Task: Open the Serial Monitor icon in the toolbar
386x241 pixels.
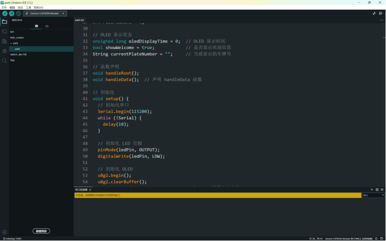Action: (x=381, y=13)
